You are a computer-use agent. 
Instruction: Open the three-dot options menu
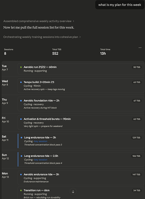pos(140,48)
